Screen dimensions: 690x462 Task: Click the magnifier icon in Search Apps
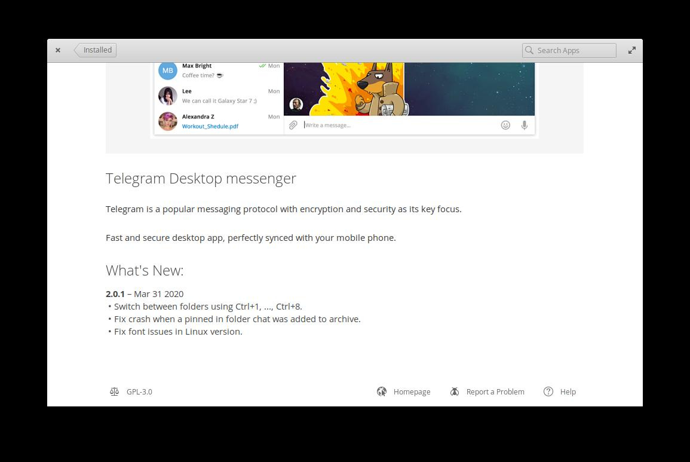529,50
